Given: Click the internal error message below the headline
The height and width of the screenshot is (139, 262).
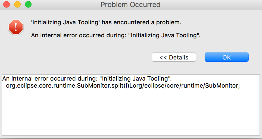Looking at the screenshot, I should coord(116,35).
